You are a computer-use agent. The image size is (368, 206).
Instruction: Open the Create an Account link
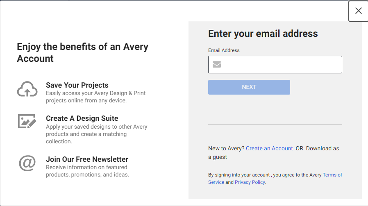(269, 148)
